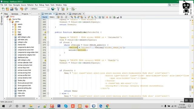Open the Debug menu
The height and width of the screenshot is (109, 194).
(x=42, y=5)
